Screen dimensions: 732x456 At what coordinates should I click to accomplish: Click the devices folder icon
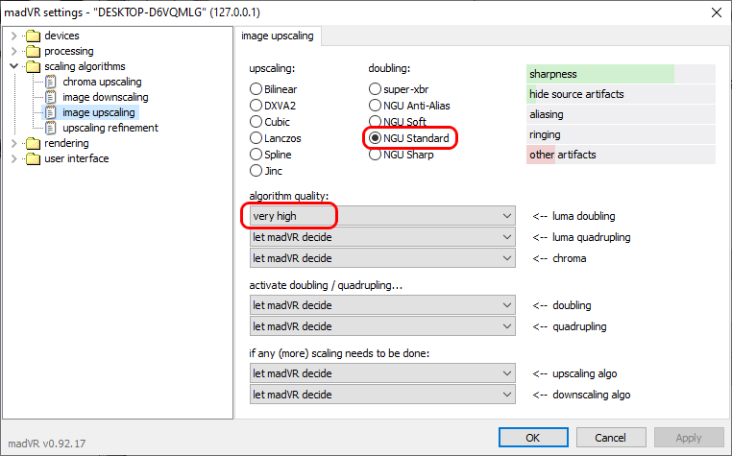click(x=33, y=36)
